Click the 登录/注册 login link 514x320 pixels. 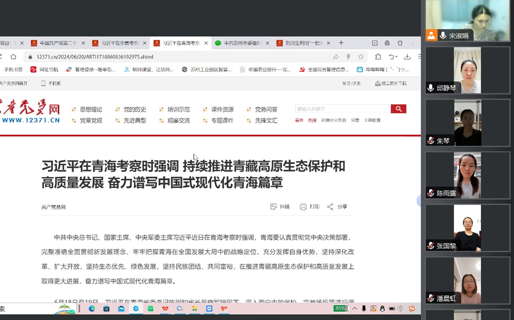pyautogui.click(x=351, y=84)
